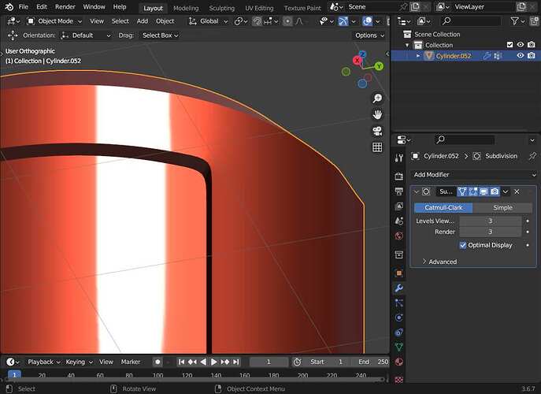Open the outliner filter dropdown
Screen dimensions: 541x394
coord(517,21)
